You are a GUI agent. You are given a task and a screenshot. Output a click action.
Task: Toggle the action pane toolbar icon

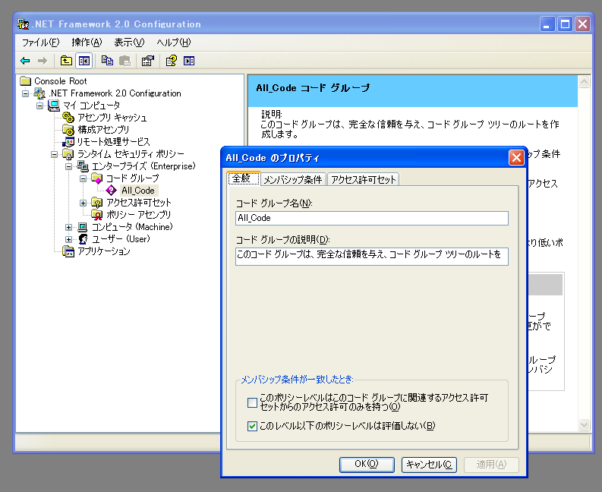coord(189,61)
